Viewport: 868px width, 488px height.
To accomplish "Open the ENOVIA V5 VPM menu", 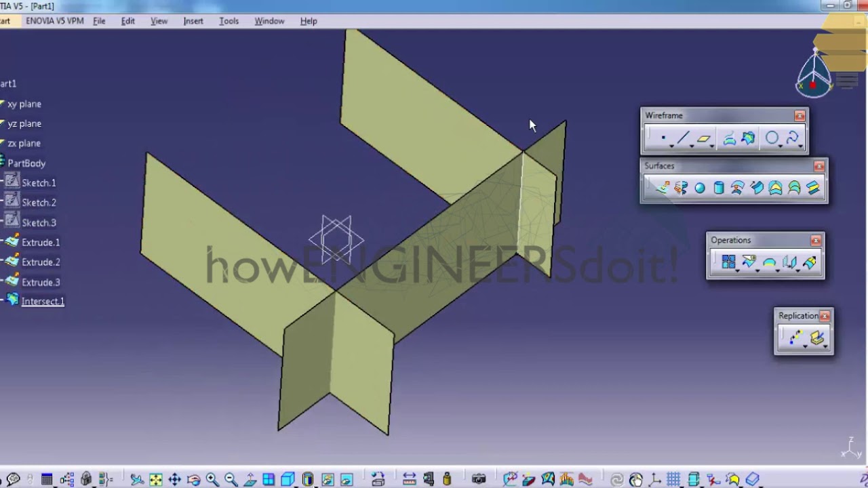I will [x=55, y=21].
